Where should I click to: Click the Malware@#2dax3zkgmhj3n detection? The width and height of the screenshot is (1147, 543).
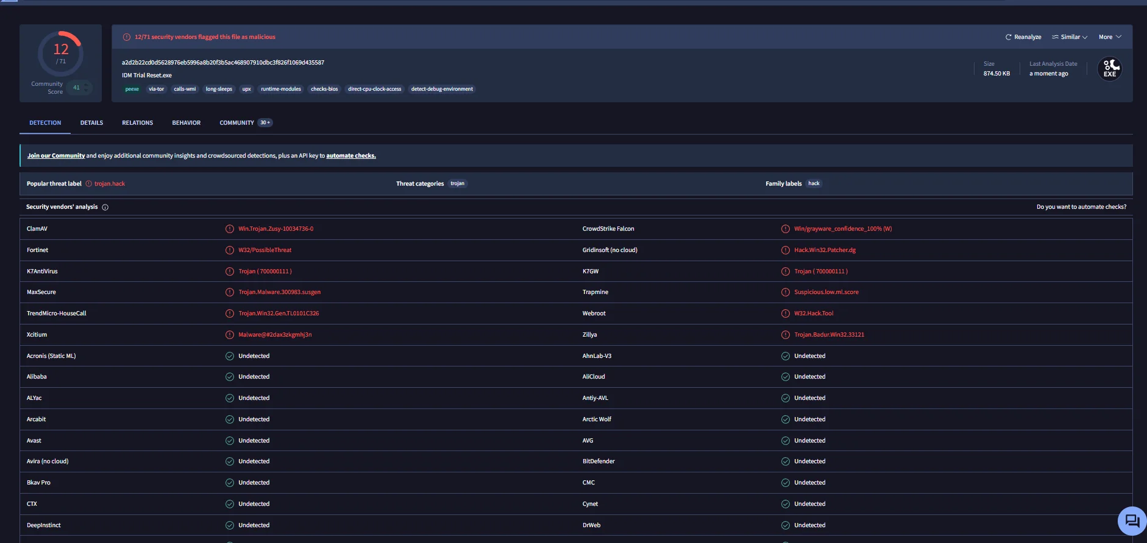(x=275, y=335)
